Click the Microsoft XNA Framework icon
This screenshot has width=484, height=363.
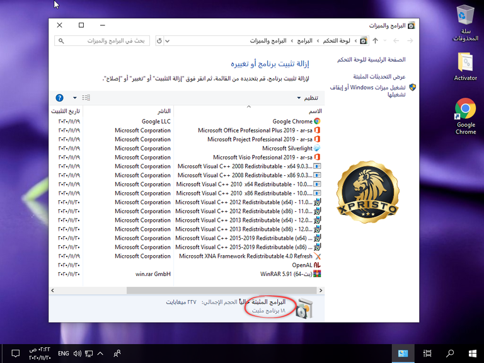(x=317, y=256)
